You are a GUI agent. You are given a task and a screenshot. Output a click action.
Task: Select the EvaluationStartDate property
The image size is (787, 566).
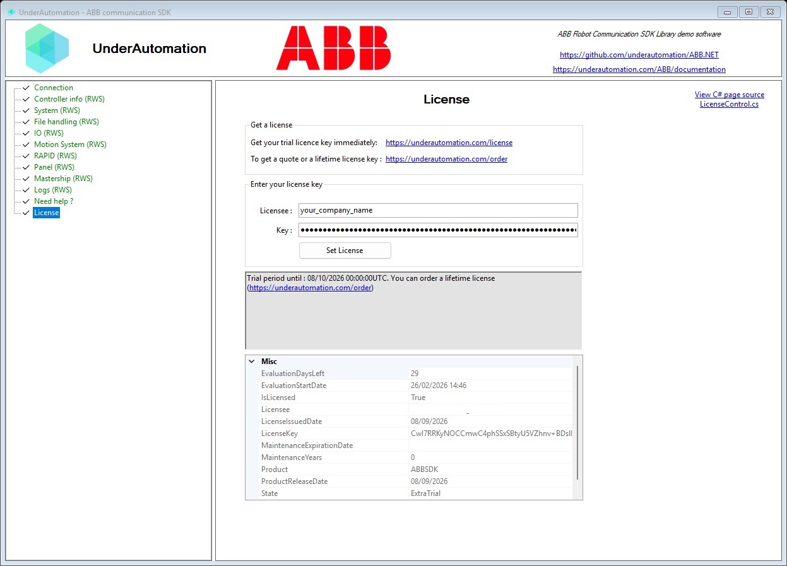pyautogui.click(x=410, y=386)
